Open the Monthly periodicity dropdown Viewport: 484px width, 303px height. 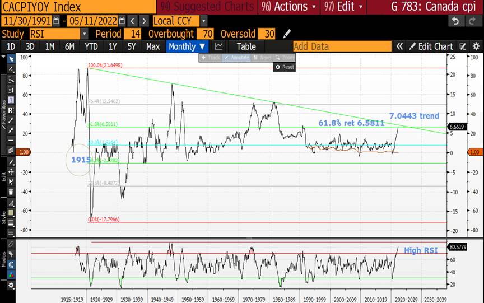(187, 46)
